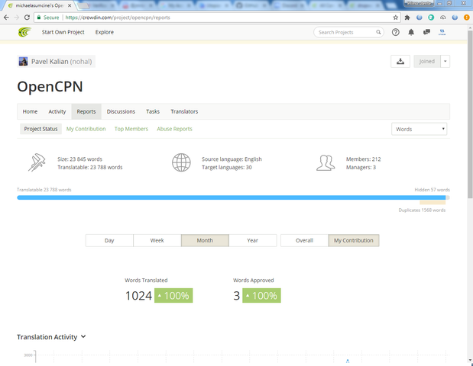Bookmark page with the star icon
Viewport: 473px width, 366px height.
[x=395, y=17]
